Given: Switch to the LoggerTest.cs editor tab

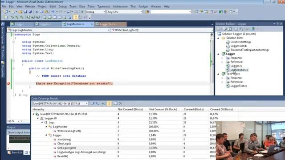Looking at the screenshot, I should coord(110,24).
